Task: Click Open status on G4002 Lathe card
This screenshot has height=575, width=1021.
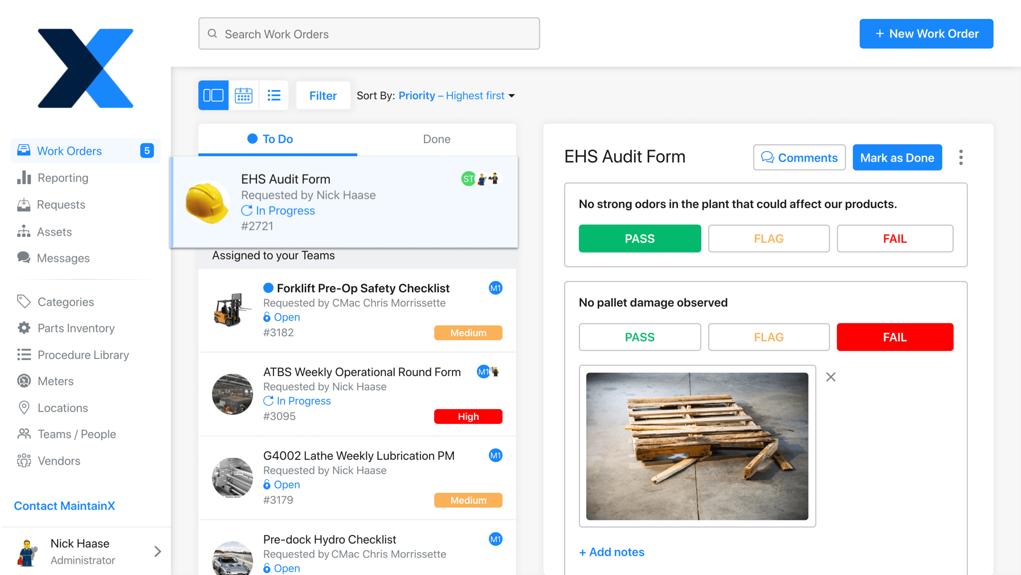Action: (281, 485)
